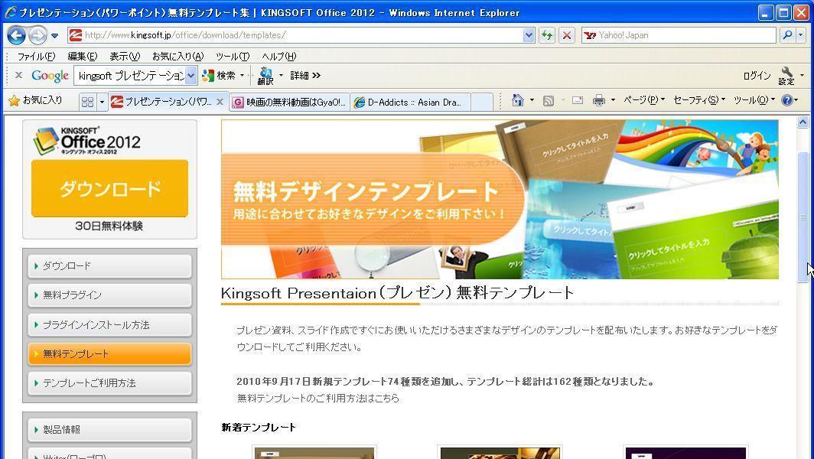Open recent pages dropdown beside Forward arrow
This screenshot has height=459, width=814.
tap(54, 36)
